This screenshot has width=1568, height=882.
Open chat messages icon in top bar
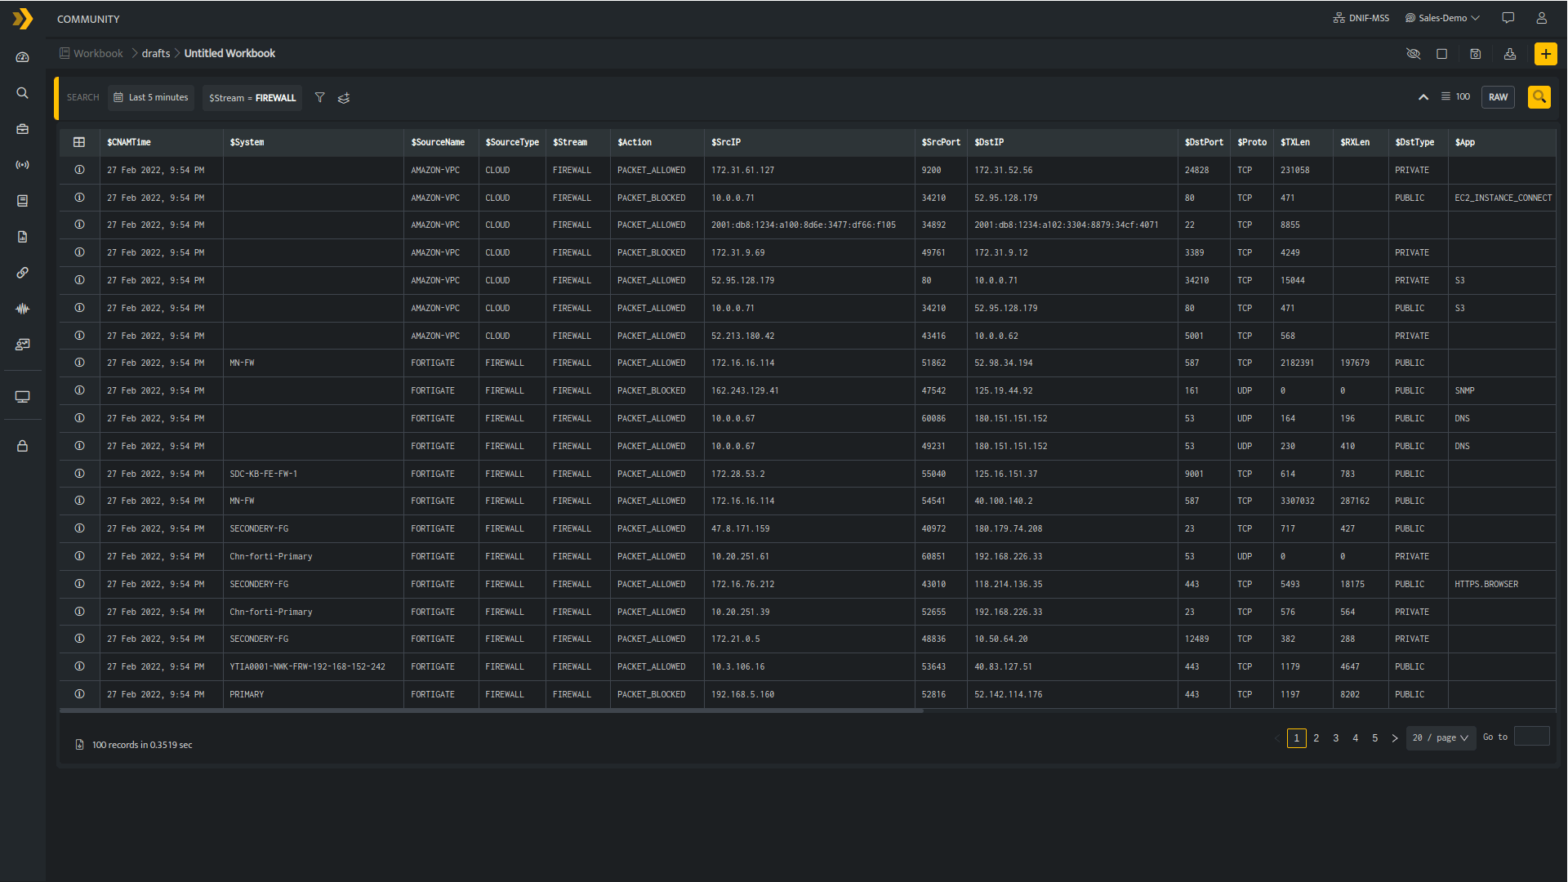click(1508, 18)
